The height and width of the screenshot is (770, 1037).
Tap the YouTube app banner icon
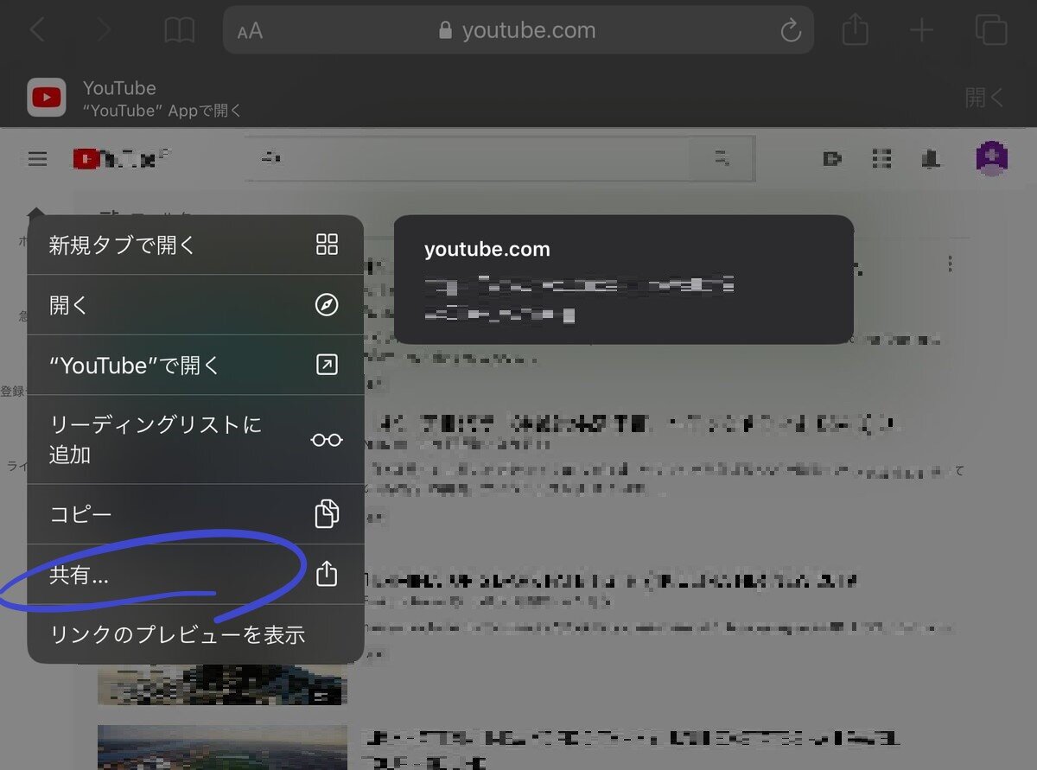47,97
